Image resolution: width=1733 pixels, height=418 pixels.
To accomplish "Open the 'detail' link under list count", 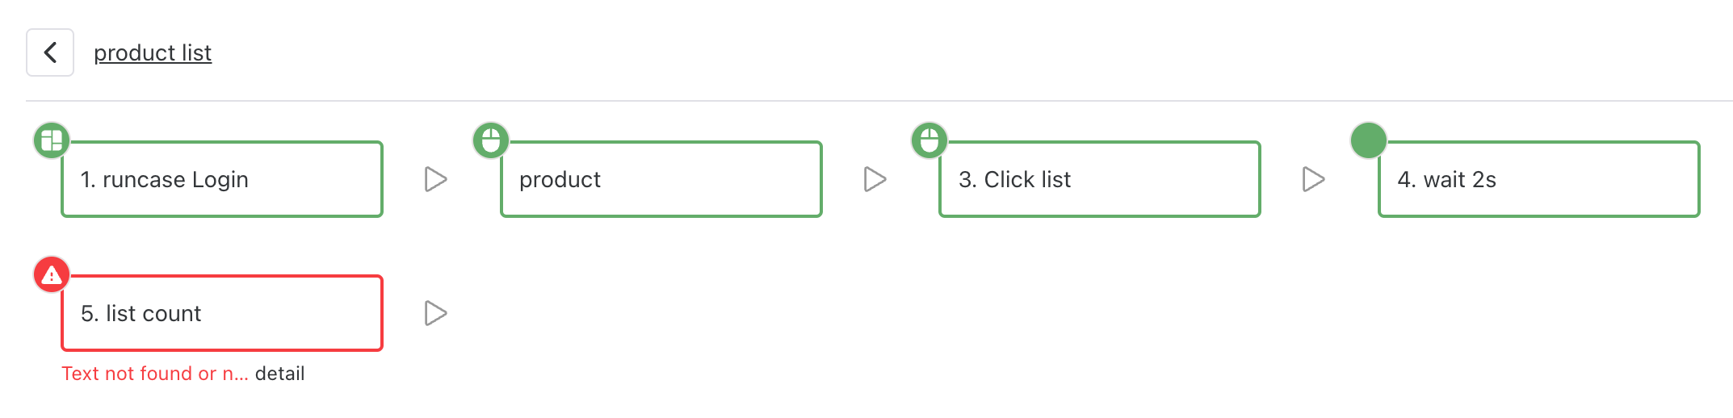I will 279,374.
